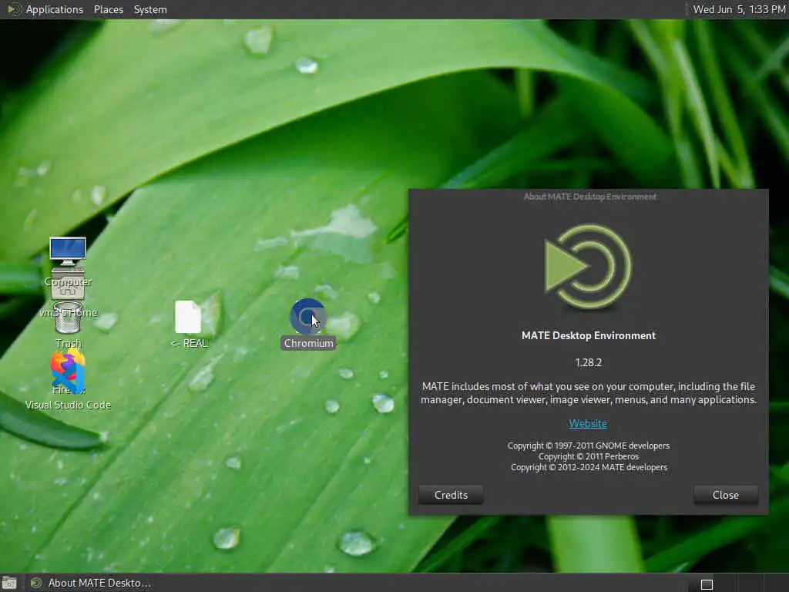Viewport: 789px width, 592px height.
Task: Select the Computer desktop icon
Action: pos(68,252)
